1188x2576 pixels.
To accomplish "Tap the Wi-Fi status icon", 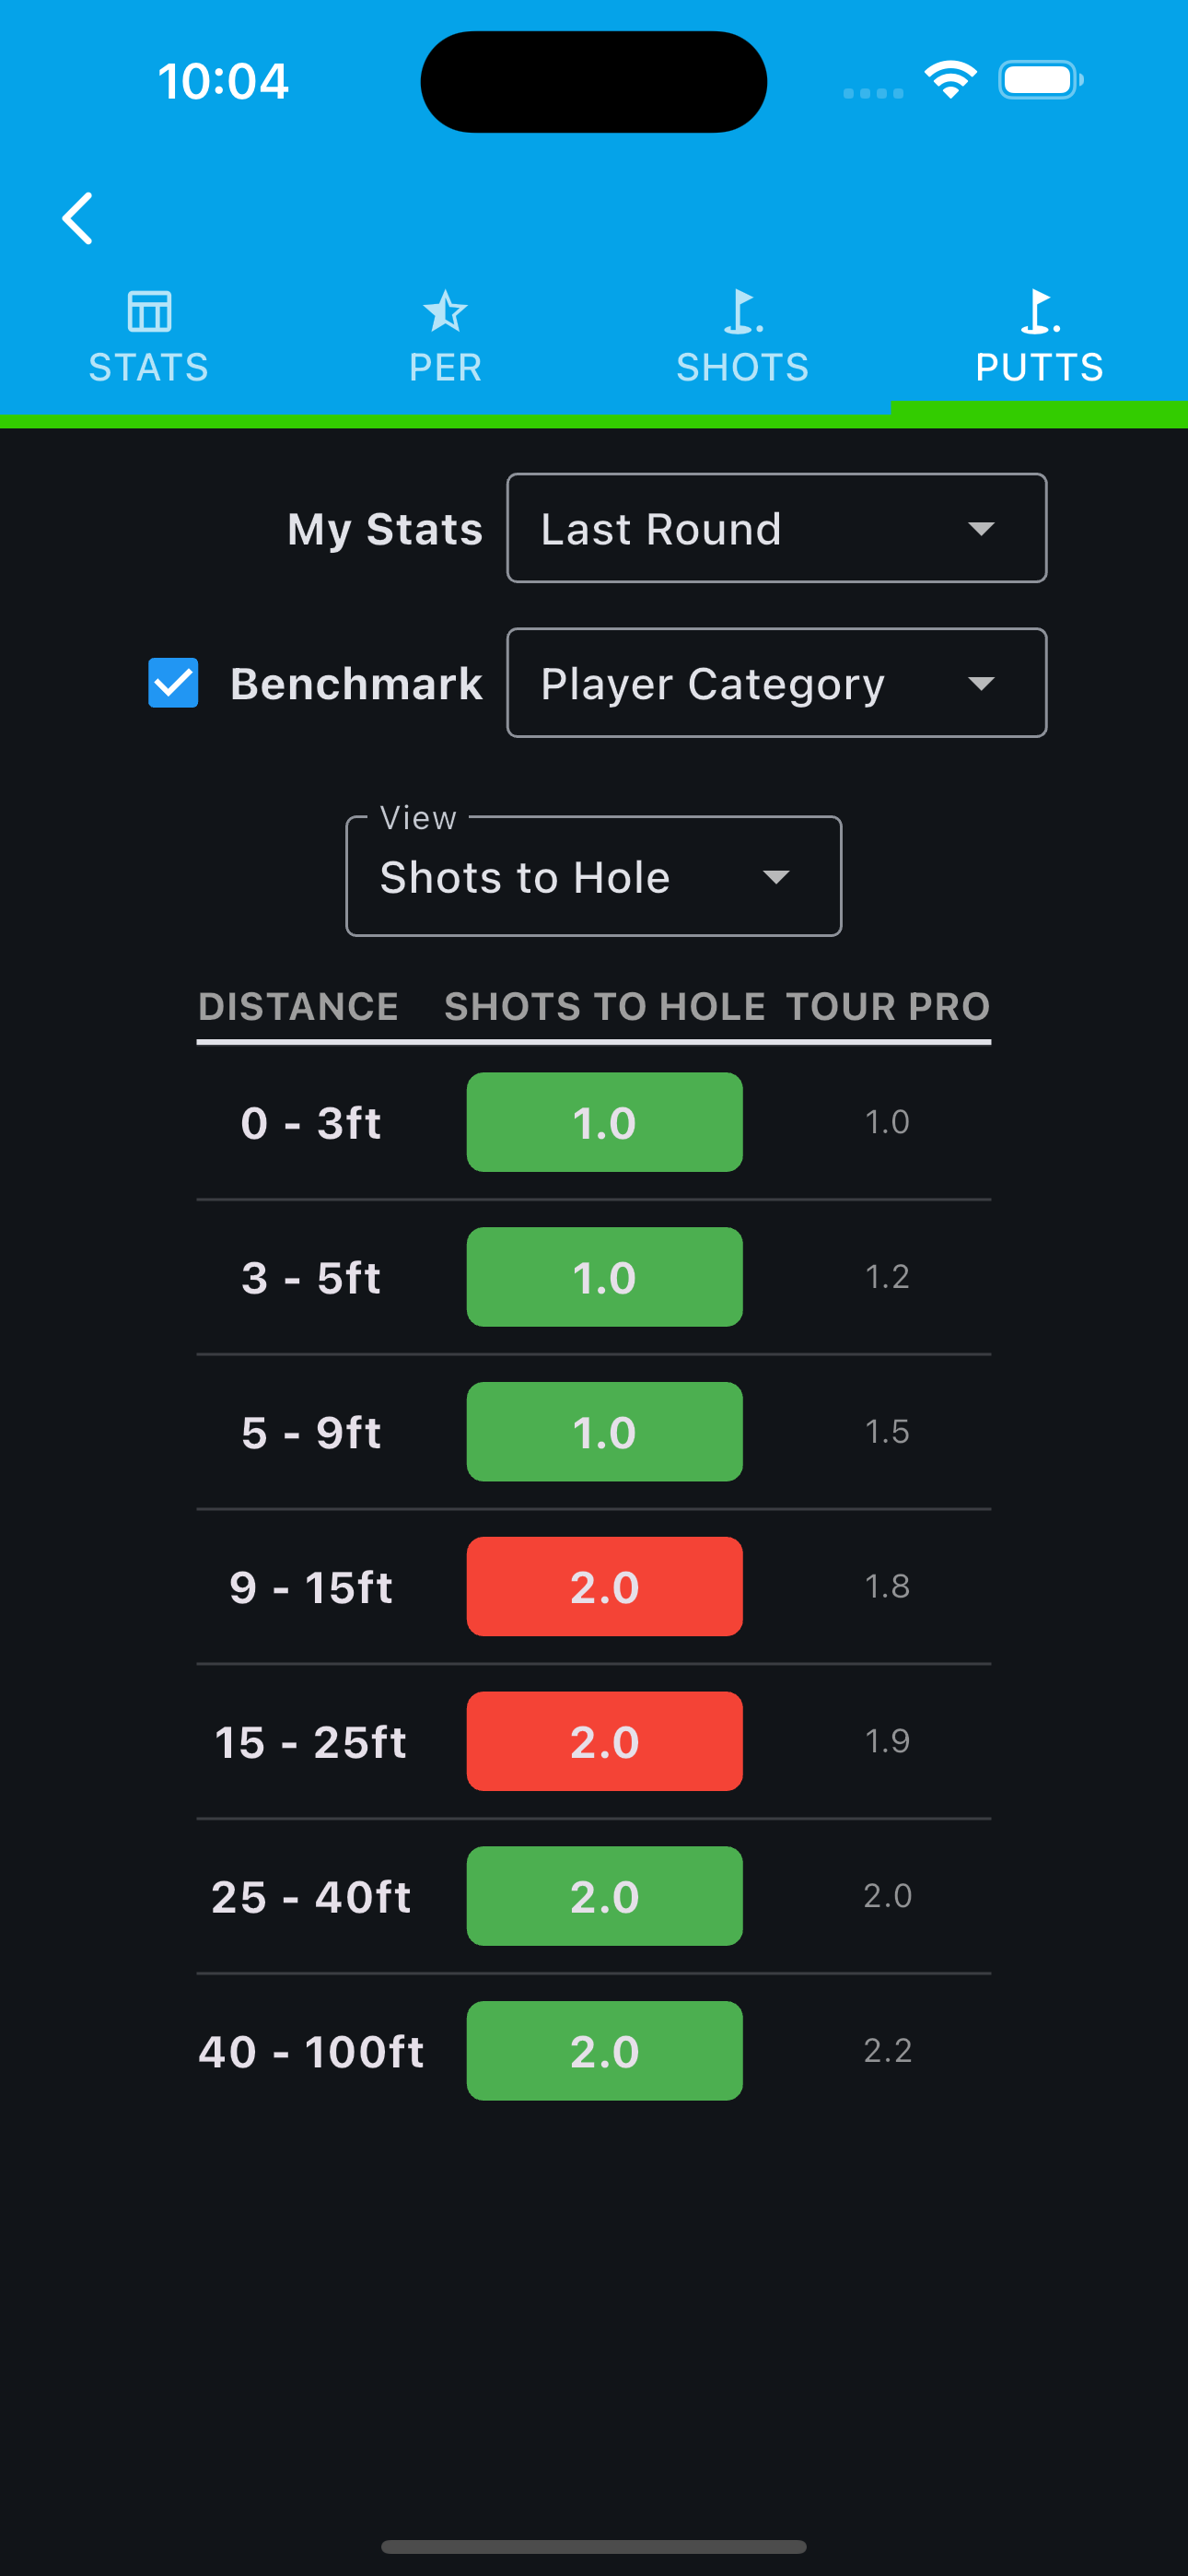I will [950, 80].
